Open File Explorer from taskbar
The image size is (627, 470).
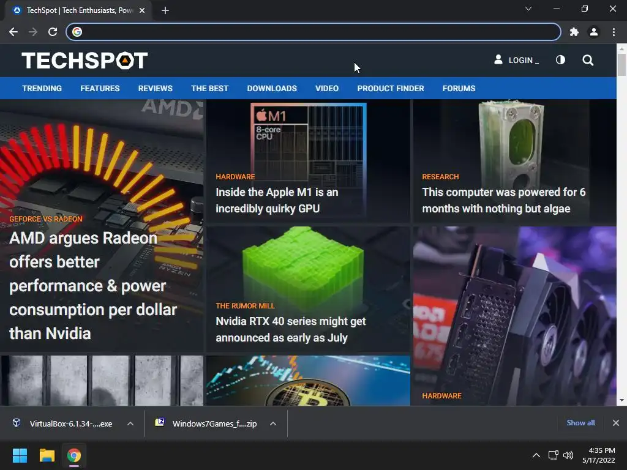click(x=47, y=455)
